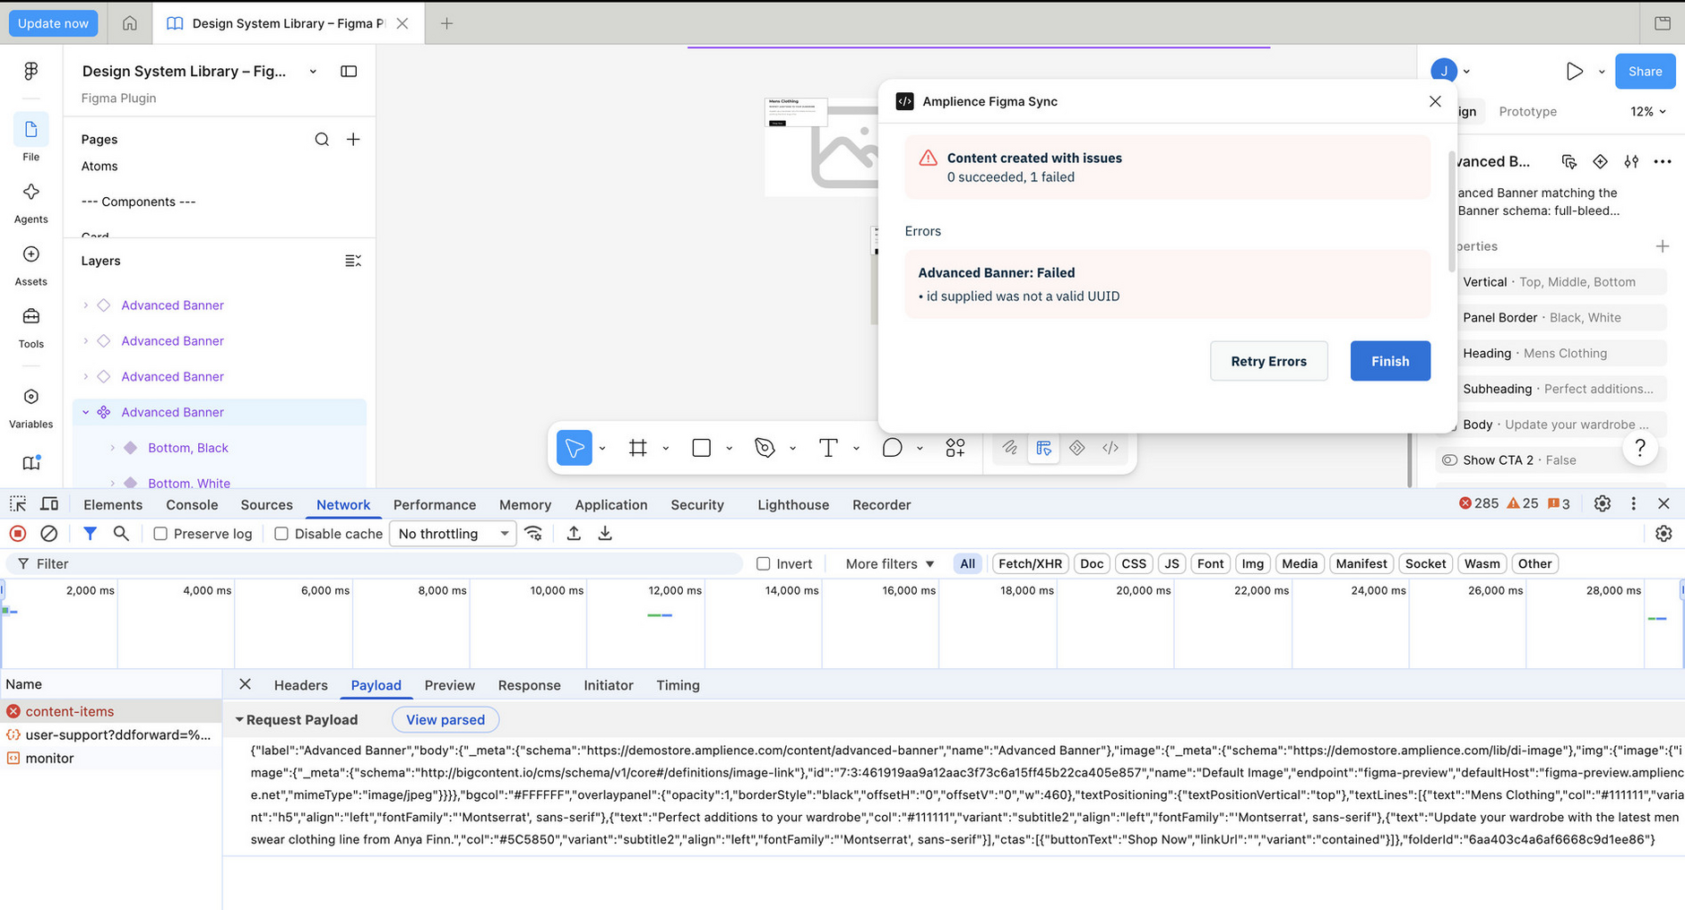Select the Rectangle shape tool
1685x910 pixels.
702,448
